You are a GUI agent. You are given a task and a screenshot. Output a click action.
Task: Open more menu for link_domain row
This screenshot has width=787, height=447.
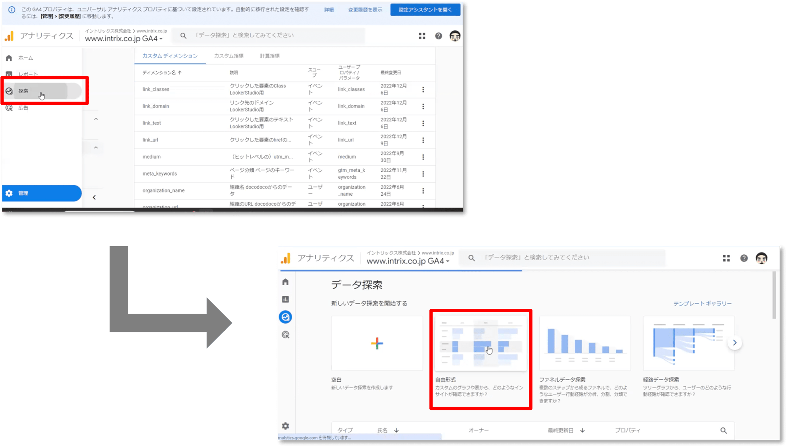tap(423, 107)
